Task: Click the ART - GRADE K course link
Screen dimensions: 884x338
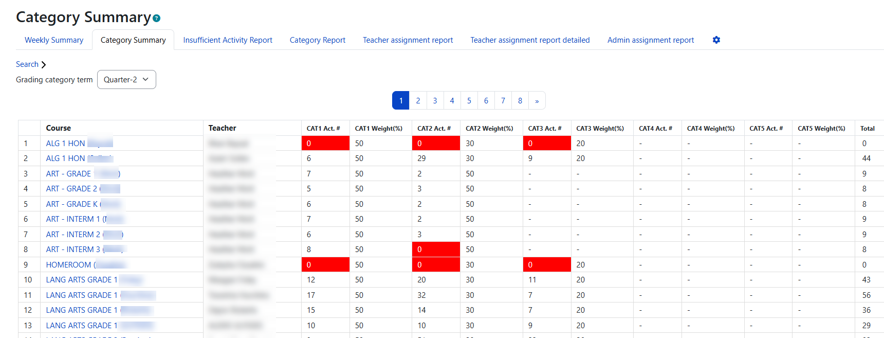Action: point(84,204)
